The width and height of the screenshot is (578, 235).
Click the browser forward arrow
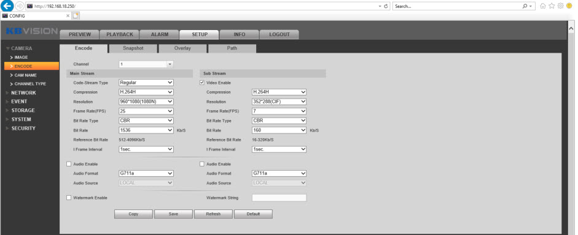click(20, 6)
